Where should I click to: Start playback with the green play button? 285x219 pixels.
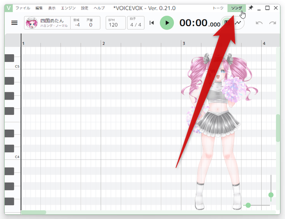point(167,23)
